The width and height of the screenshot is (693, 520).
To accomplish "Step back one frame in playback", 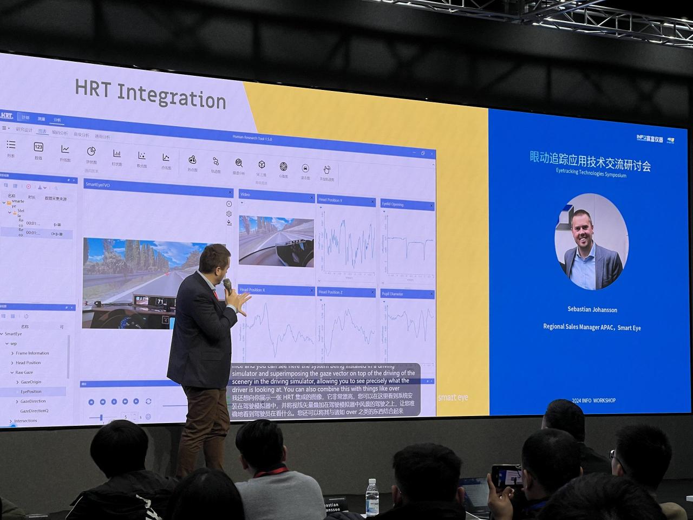I will [102, 401].
